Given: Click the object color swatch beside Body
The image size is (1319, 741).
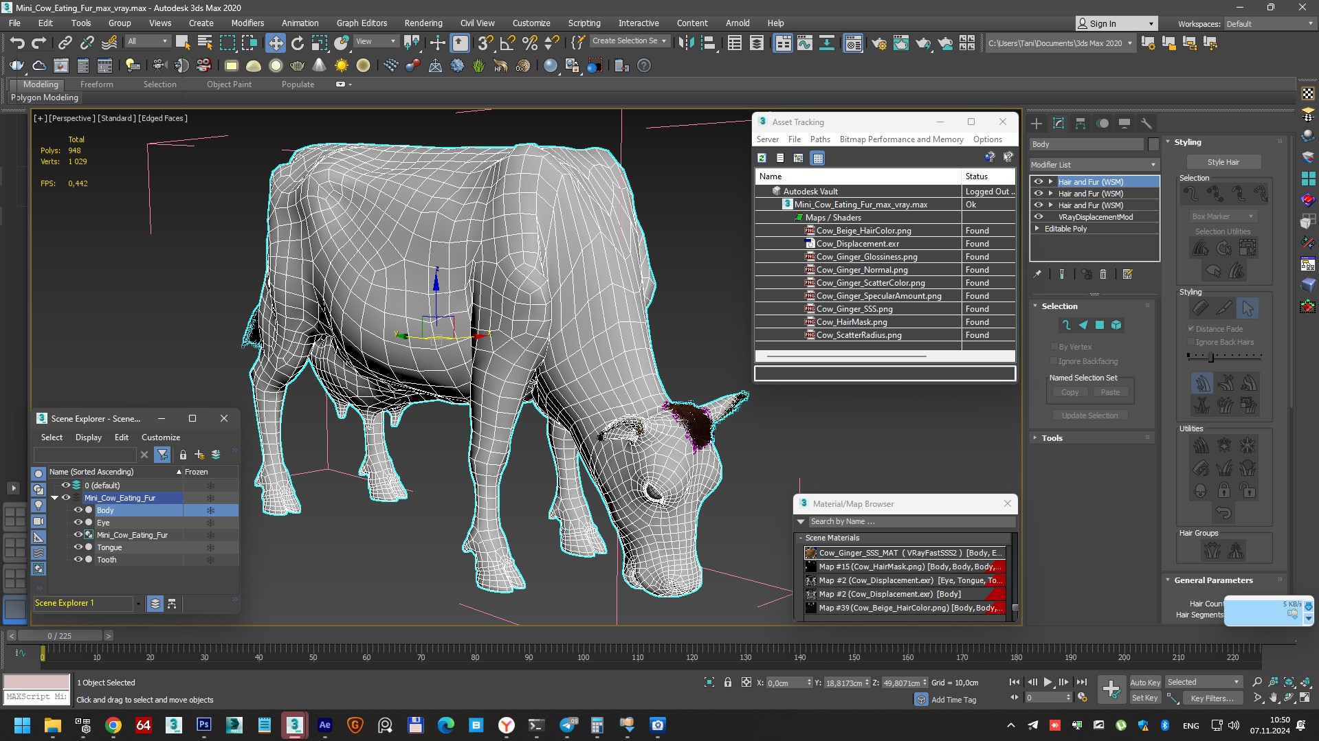Looking at the screenshot, I should (x=1153, y=144).
